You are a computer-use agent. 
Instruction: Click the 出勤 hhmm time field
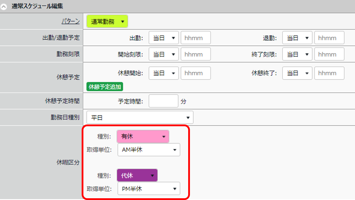196,38
